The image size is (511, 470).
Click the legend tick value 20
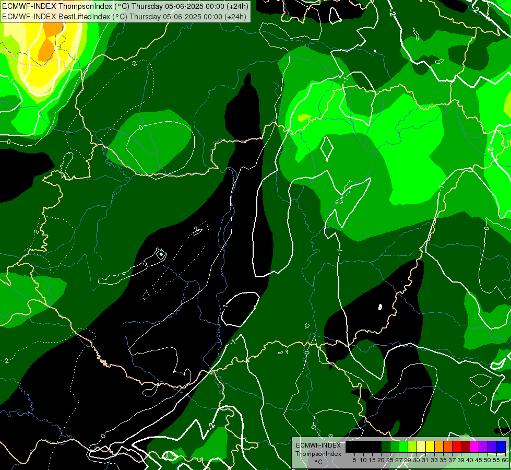coord(381,460)
